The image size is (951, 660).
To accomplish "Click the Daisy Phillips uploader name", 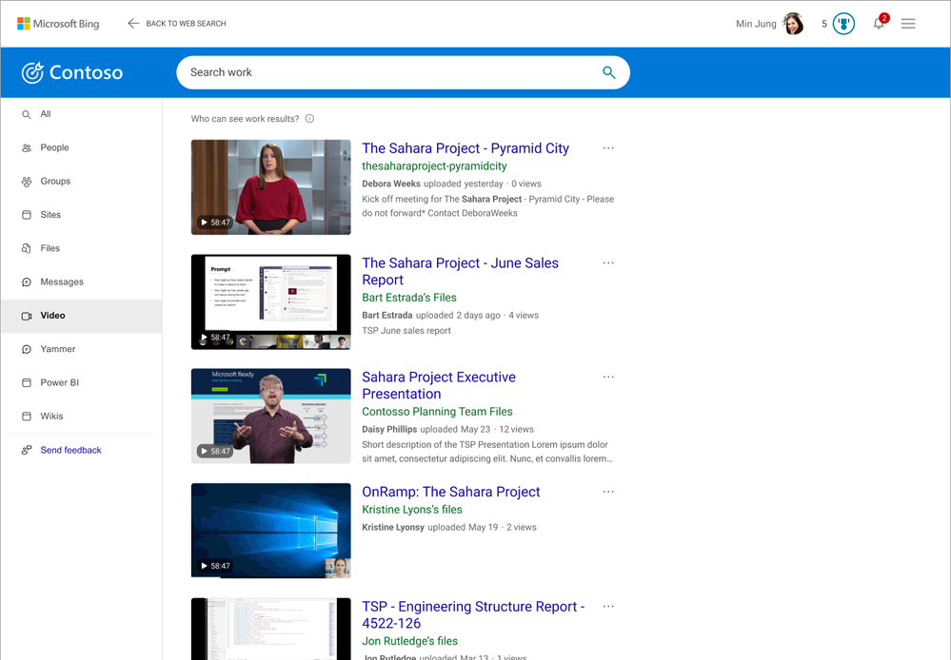I will pos(389,429).
